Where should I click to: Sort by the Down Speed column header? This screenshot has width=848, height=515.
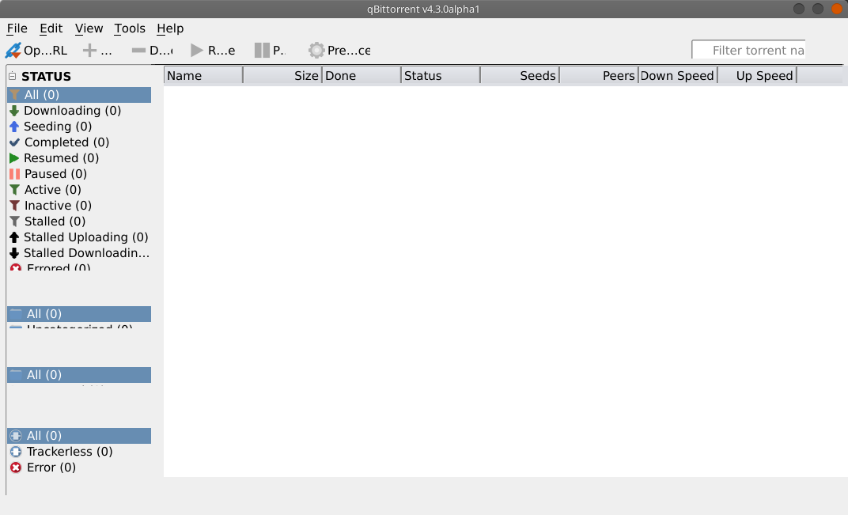click(678, 76)
